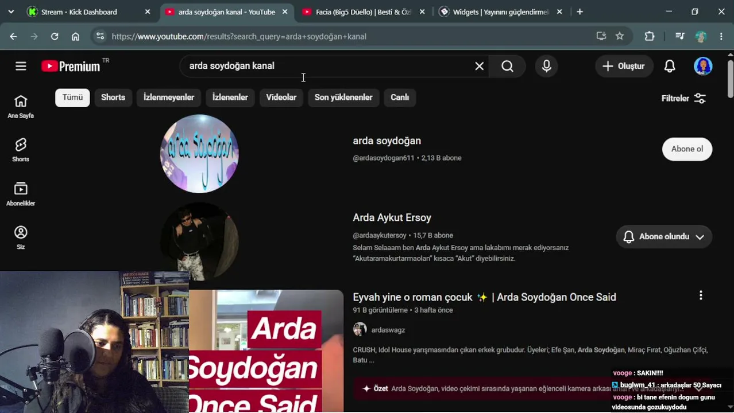Open the YouTube hamburger guide menu
Viewport: 734px width, 413px height.
click(x=21, y=66)
